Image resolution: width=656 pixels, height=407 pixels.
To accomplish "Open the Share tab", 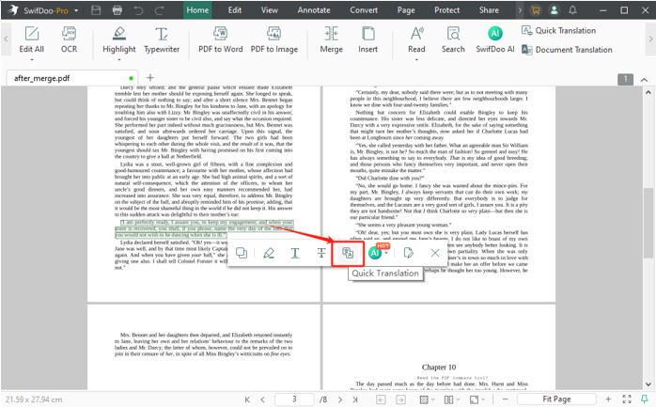I will click(489, 10).
